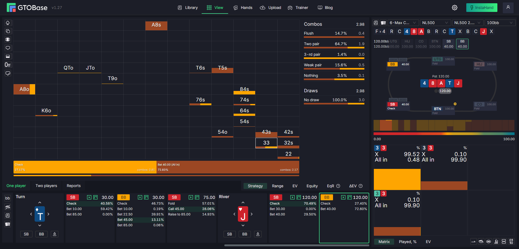
Task: Open the NL500 stakes dropdown
Action: [x=435, y=23]
